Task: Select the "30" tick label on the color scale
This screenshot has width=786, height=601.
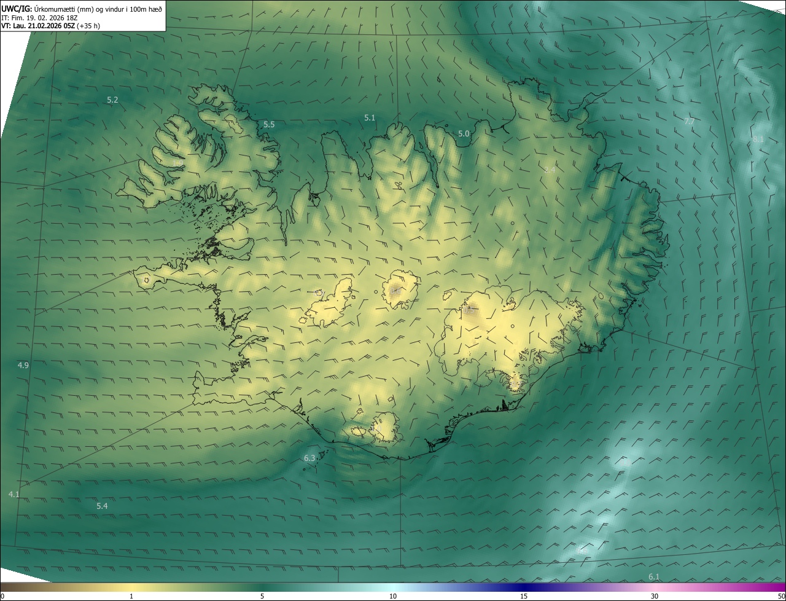Action: point(655,596)
